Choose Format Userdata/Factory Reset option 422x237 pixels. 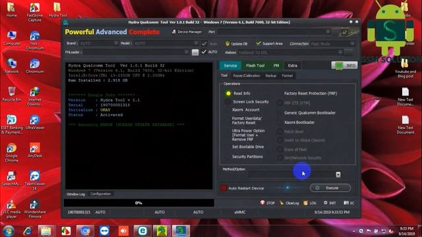[x=247, y=120]
